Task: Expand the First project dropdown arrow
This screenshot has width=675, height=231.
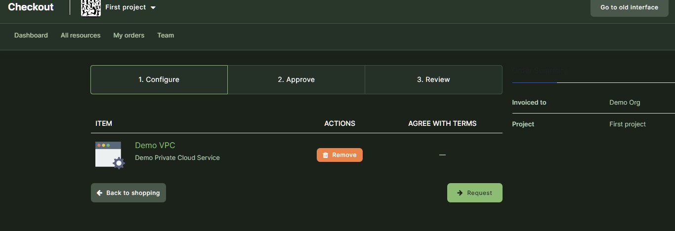Action: coord(153,8)
